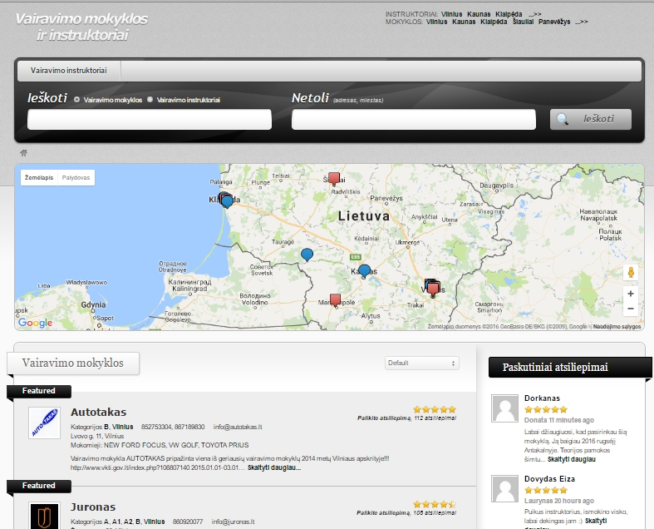This screenshot has width=654, height=529.
Task: Open the Vairavimo instruktoriai tab
Action: (x=70, y=71)
